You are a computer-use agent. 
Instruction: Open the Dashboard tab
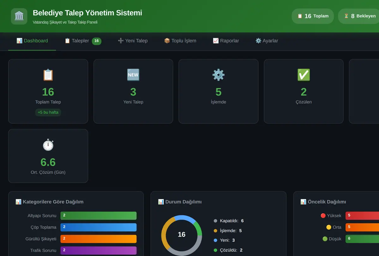(32, 41)
